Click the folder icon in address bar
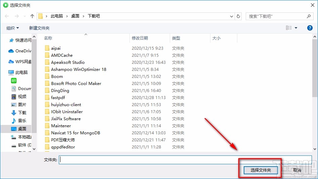Viewport: 318px width, 179px height. (x=41, y=16)
